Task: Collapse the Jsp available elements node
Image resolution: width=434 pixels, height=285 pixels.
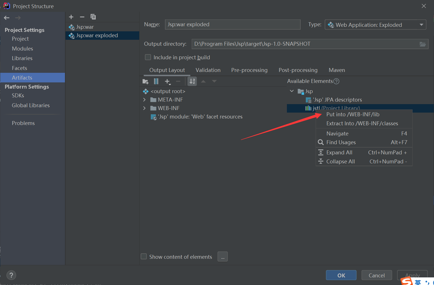Action: (292, 91)
